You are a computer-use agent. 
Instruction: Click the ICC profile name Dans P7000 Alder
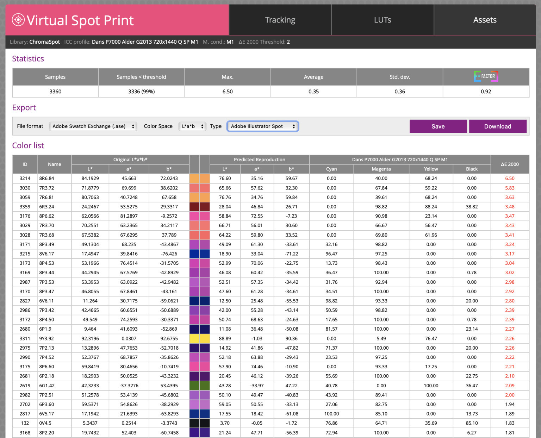point(145,42)
